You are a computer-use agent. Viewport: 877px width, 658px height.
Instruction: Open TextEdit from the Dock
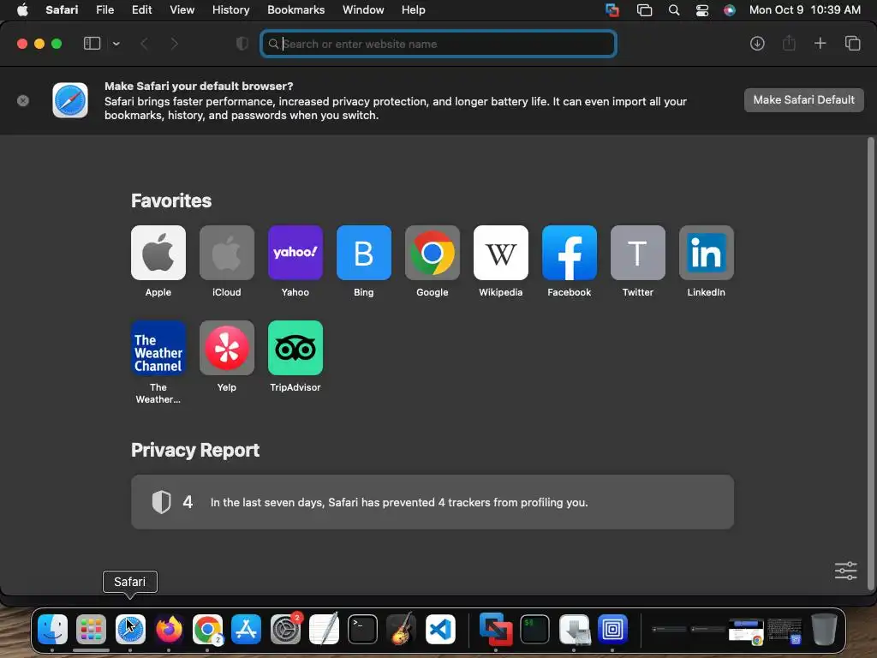(x=324, y=629)
